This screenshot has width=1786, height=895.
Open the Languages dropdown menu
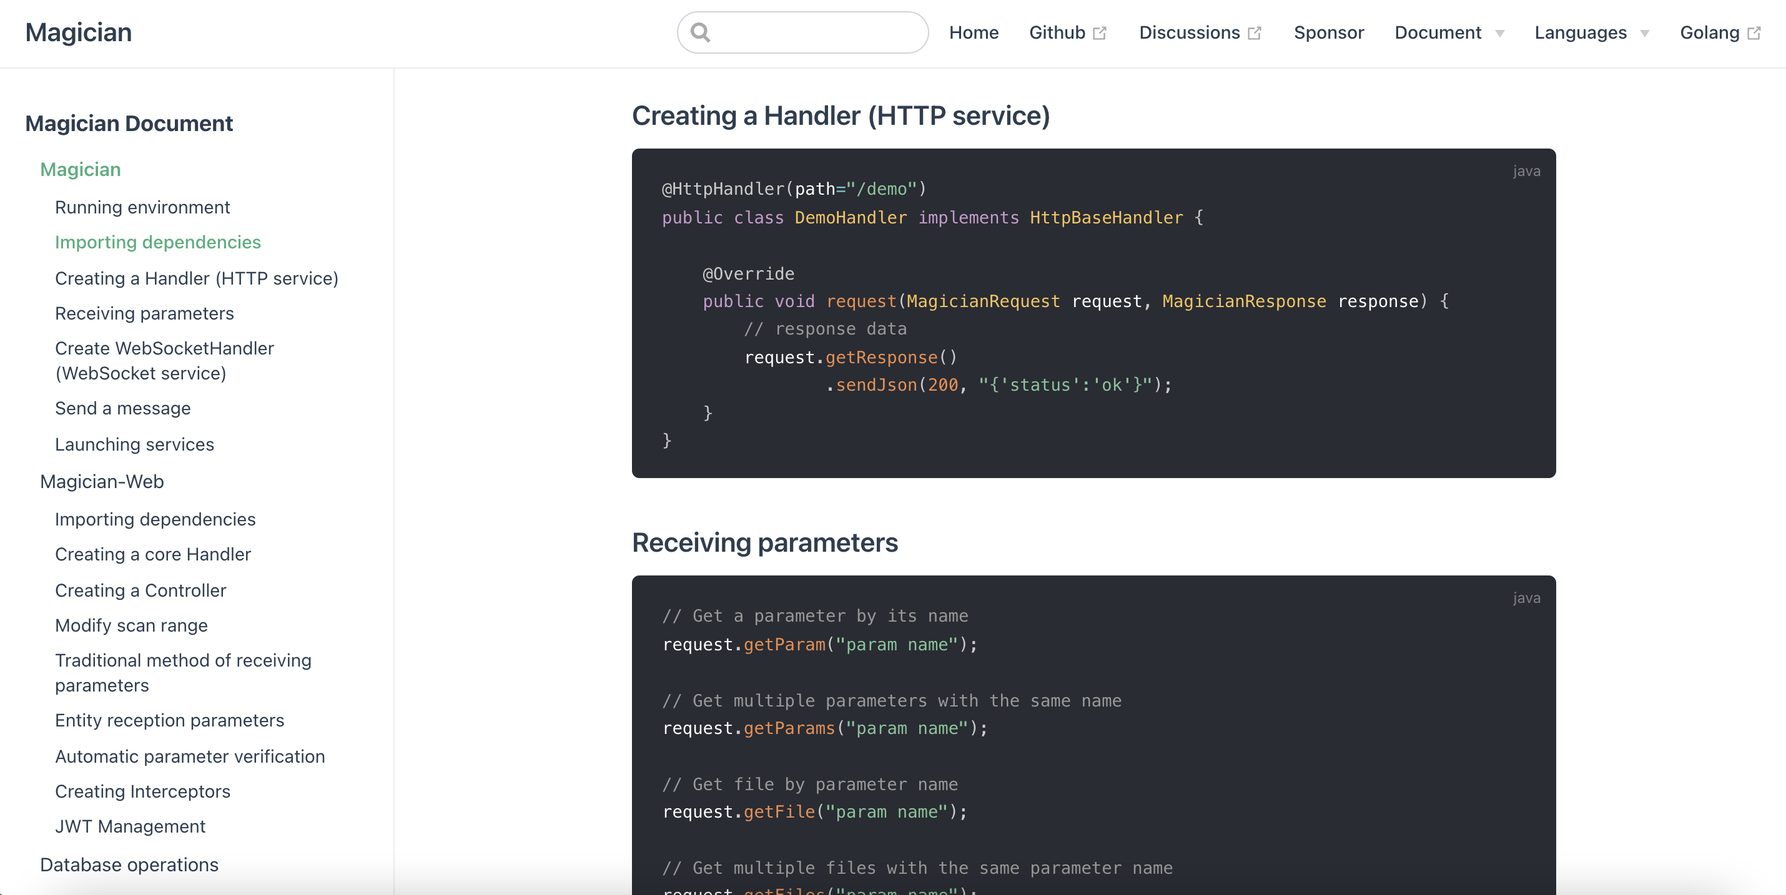[x=1591, y=32]
